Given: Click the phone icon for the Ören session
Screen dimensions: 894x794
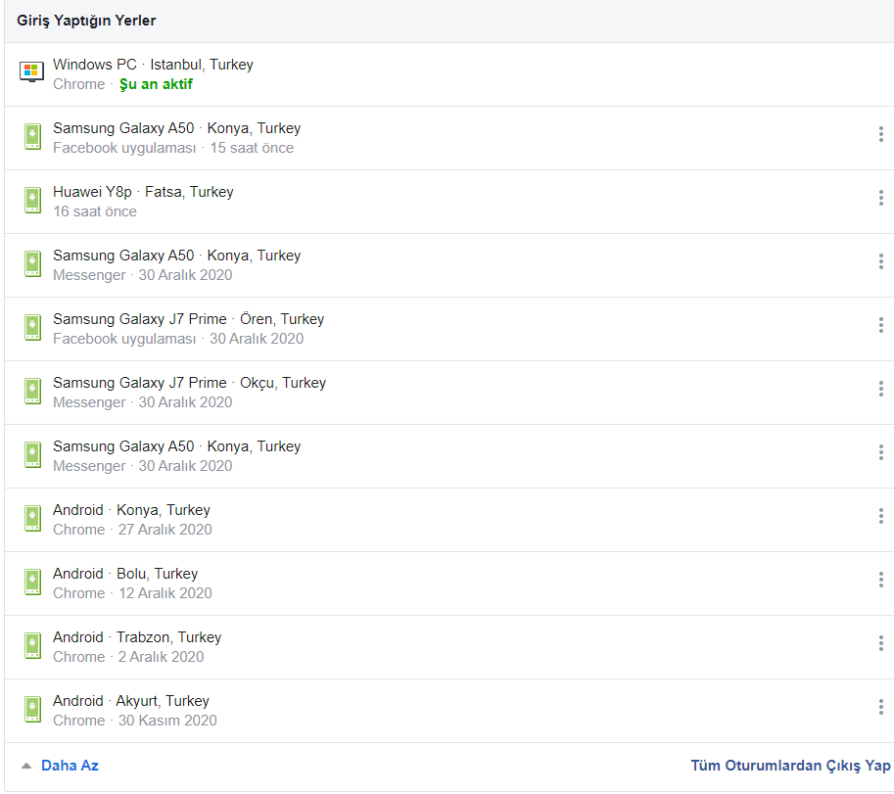Looking at the screenshot, I should point(32,328).
